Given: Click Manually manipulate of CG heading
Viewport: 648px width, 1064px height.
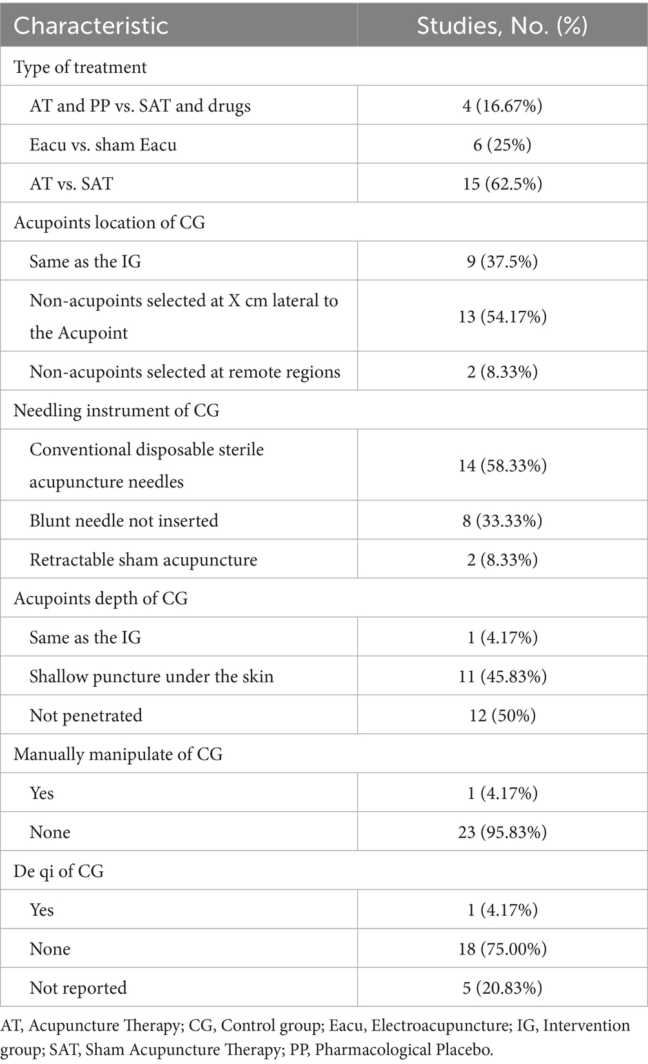Looking at the screenshot, I should pyautogui.click(x=118, y=754).
